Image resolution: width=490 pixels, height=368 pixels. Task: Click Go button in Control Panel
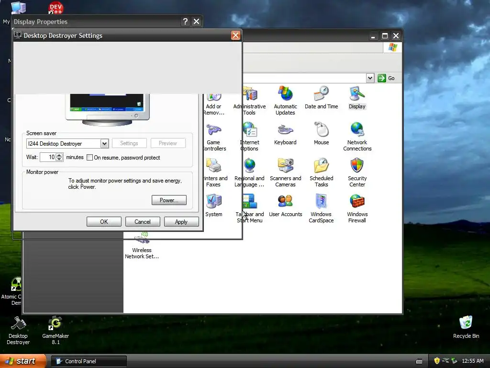(x=386, y=78)
